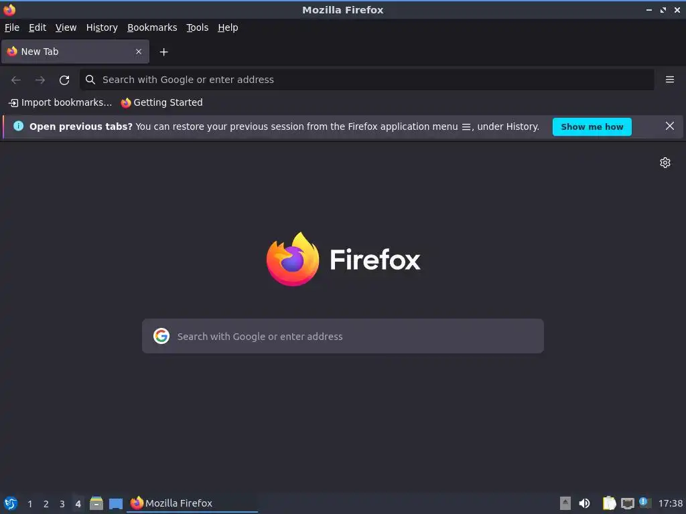Open the Bookmarks menu
Screen dimensions: 686x514
(152, 27)
